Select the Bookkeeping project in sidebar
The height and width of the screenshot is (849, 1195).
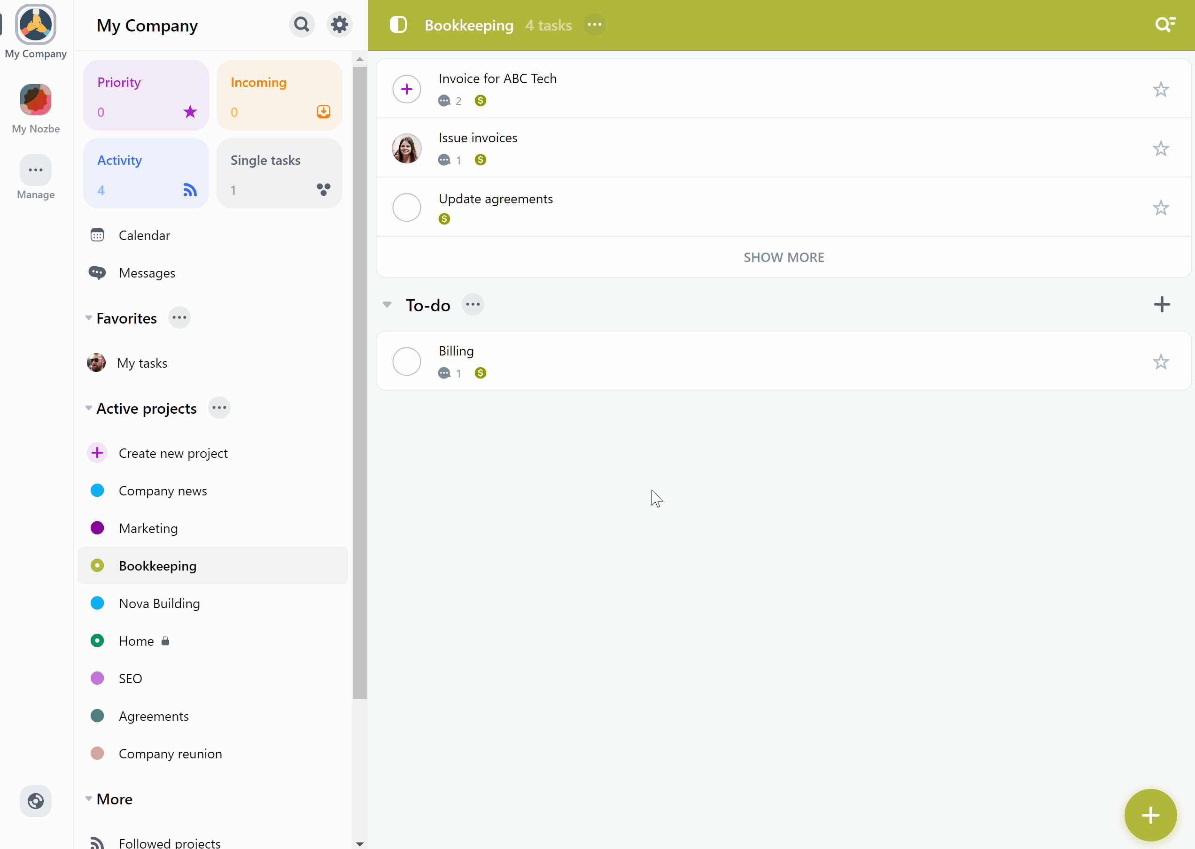(157, 565)
